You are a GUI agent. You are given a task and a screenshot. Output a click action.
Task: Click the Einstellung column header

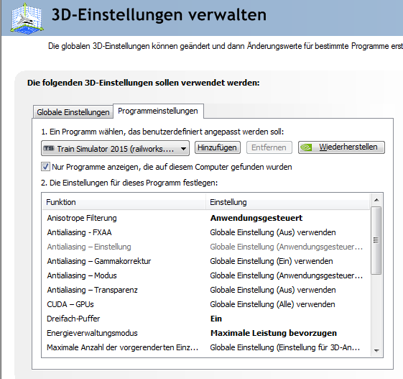pos(287,202)
